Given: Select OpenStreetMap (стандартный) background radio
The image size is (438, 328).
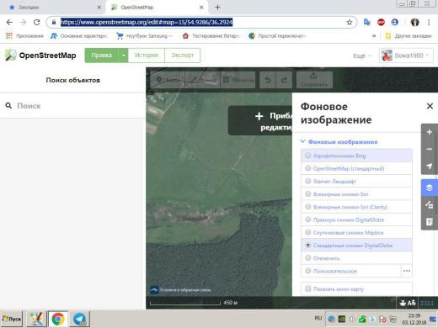Looking at the screenshot, I should (x=308, y=168).
